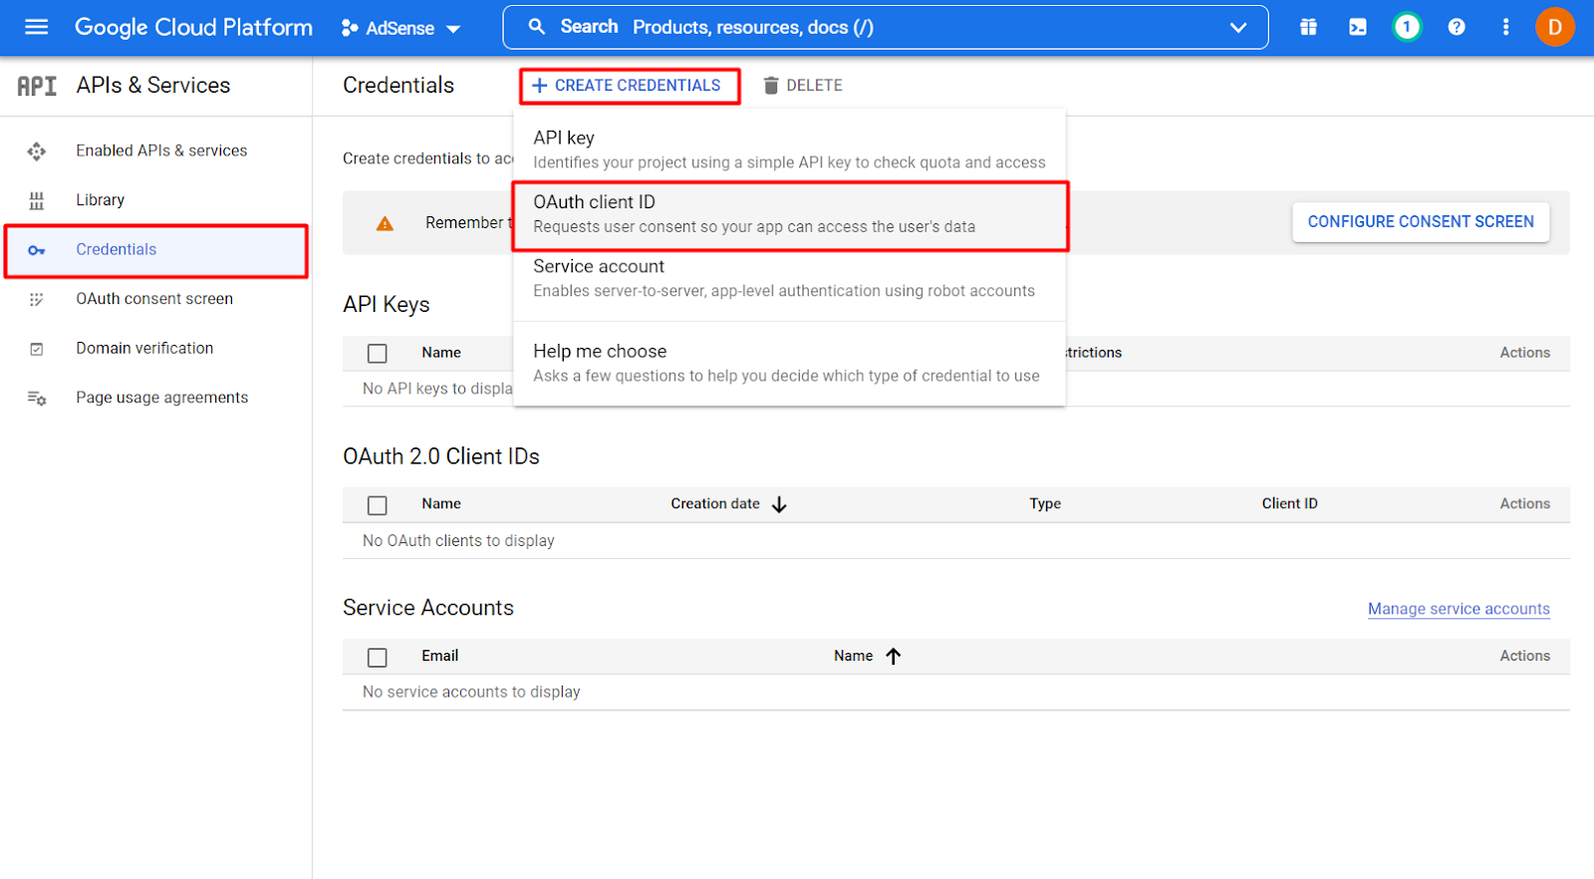Screen dimensions: 1594x879
Task: Click the DELETE button
Action: click(x=803, y=86)
